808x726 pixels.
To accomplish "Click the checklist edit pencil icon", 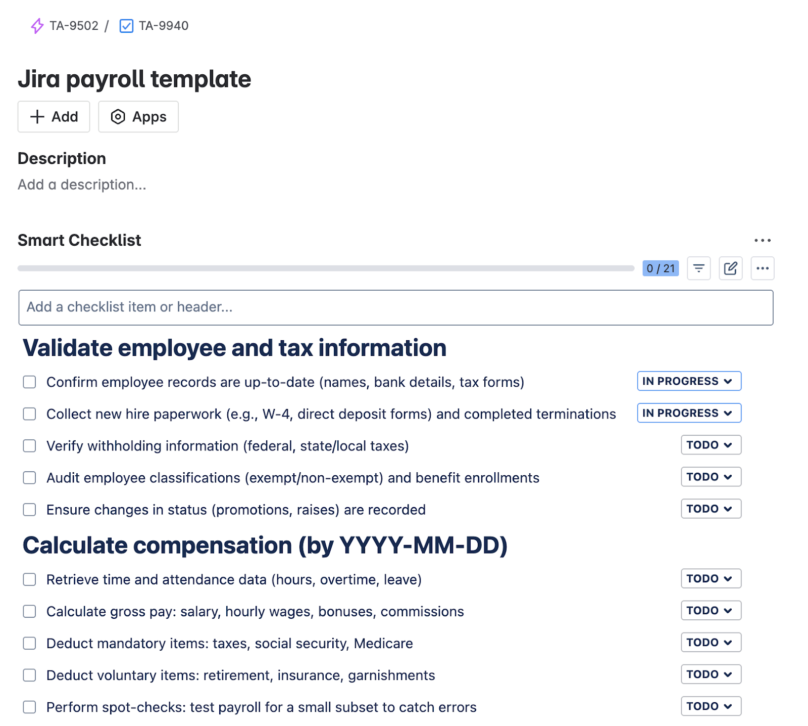I will pos(731,268).
